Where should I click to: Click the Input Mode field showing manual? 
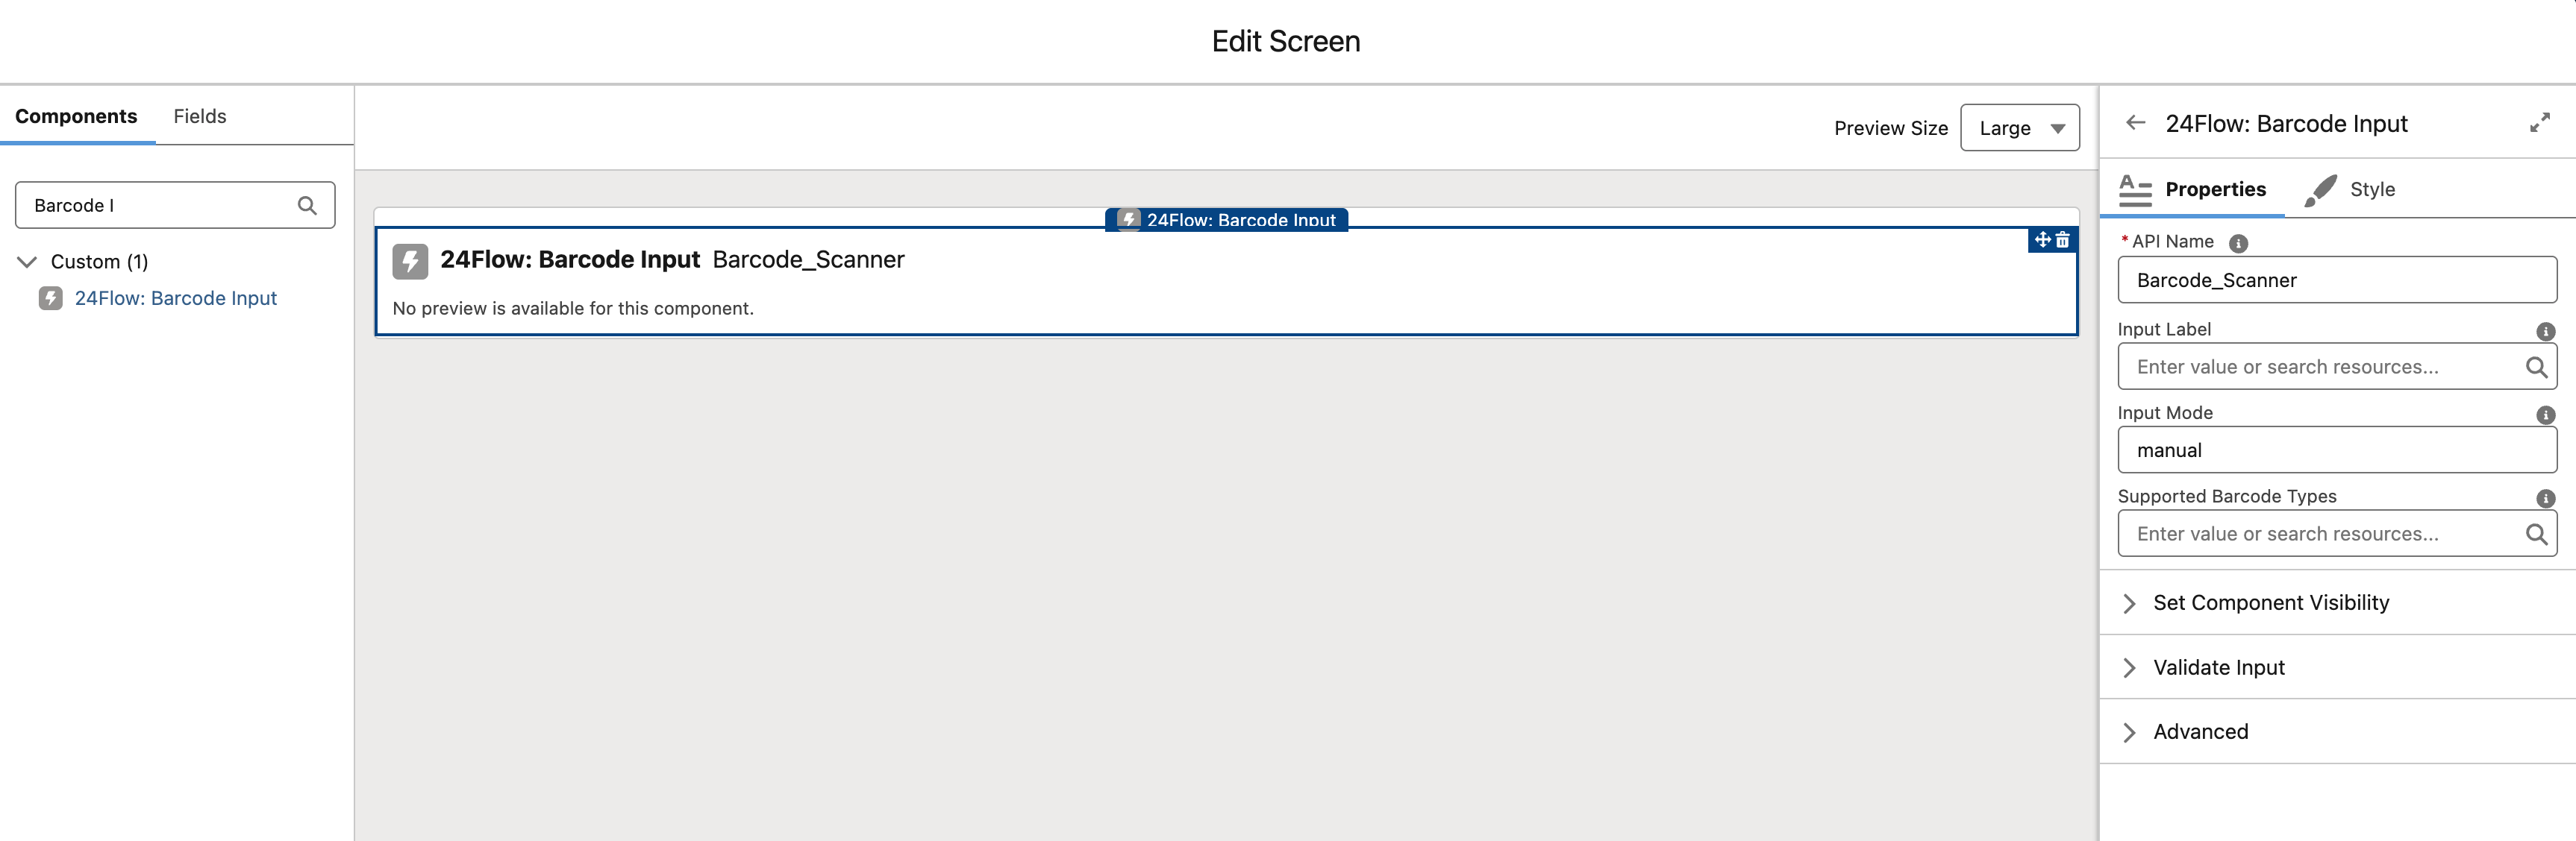tap(2337, 450)
